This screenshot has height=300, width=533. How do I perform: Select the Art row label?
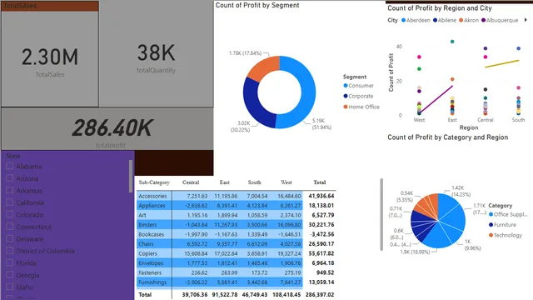tap(142, 215)
